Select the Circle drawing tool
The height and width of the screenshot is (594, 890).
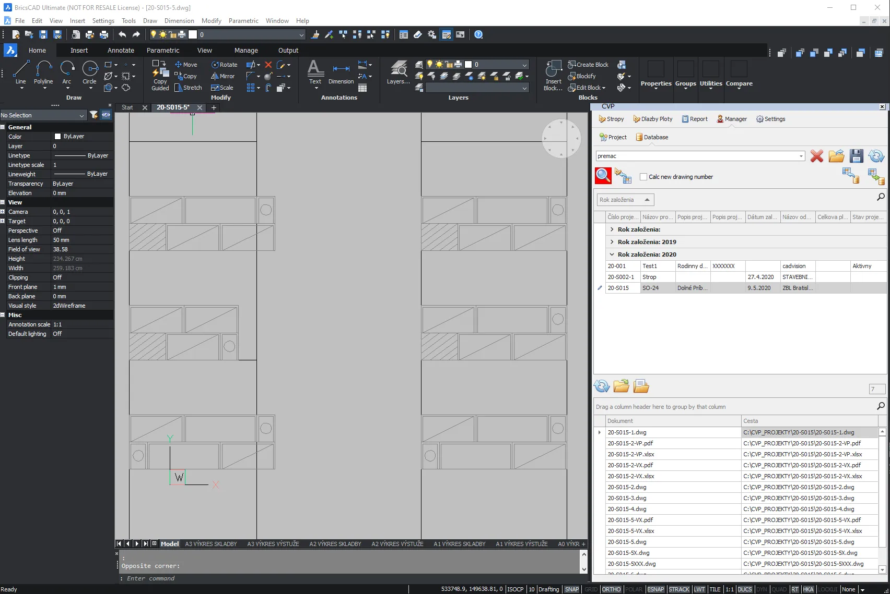[x=90, y=72]
